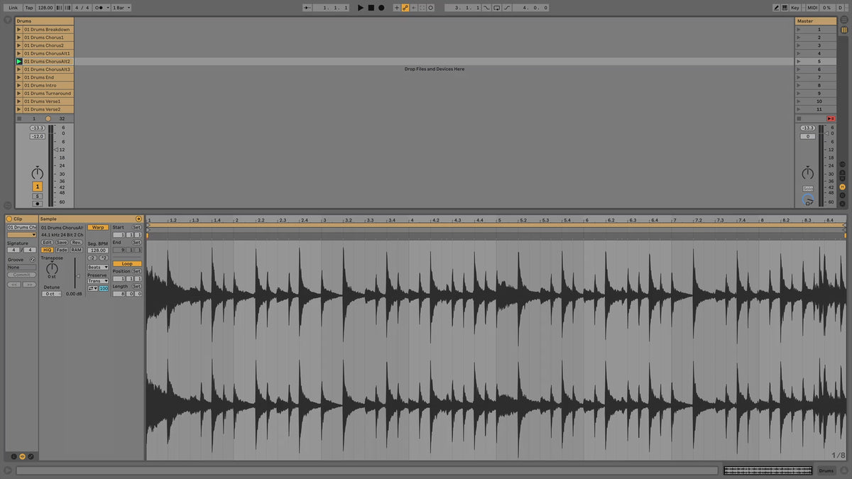
Task: Open Hot-Swap Groove button
Action: pos(33,260)
